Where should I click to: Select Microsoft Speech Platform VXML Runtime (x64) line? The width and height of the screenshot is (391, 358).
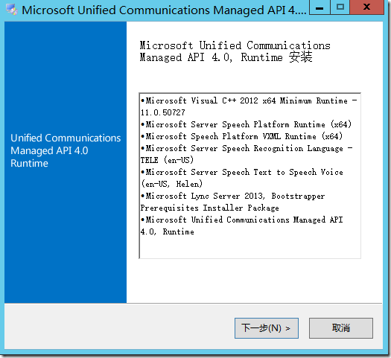click(x=241, y=136)
